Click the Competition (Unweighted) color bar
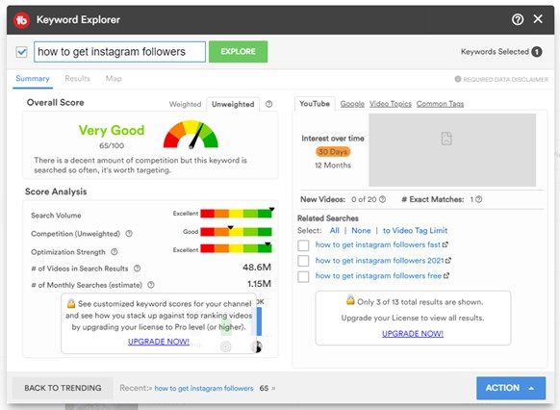The image size is (560, 410). 236,232
